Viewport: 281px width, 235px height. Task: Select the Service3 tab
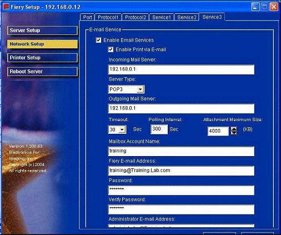tap(212, 17)
